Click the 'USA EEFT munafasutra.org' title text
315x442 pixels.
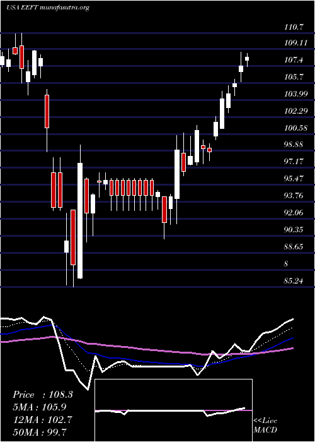(48, 8)
